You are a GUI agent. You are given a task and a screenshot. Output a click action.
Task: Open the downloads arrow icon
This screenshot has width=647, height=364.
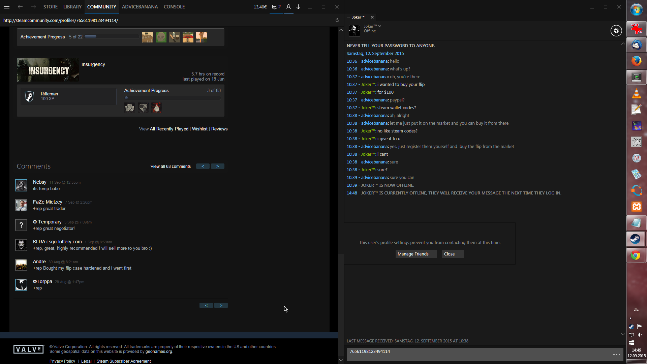(x=299, y=7)
